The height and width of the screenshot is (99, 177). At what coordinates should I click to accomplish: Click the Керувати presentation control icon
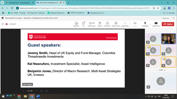click(76, 24)
